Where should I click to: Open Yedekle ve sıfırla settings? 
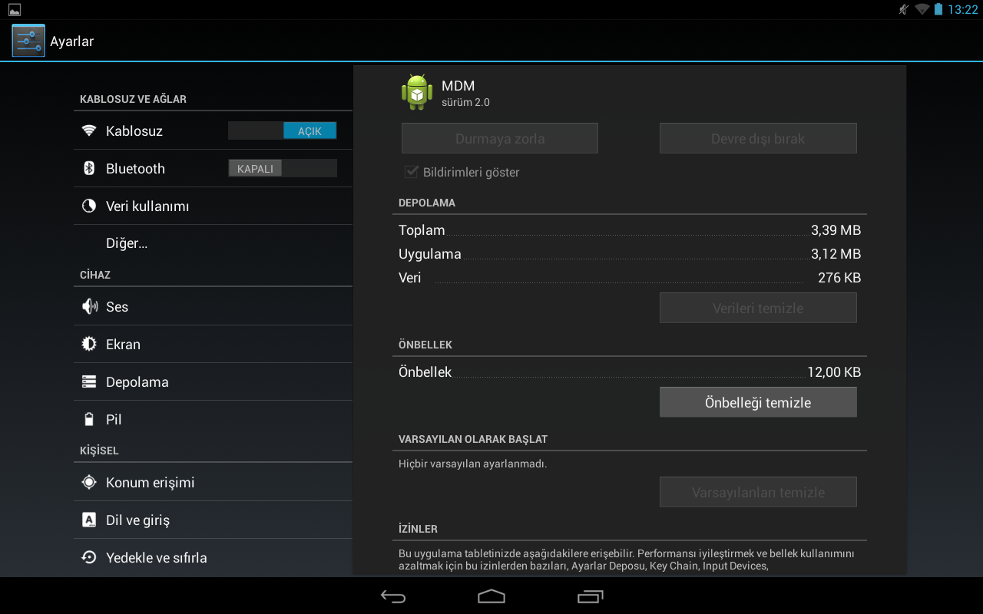point(213,557)
